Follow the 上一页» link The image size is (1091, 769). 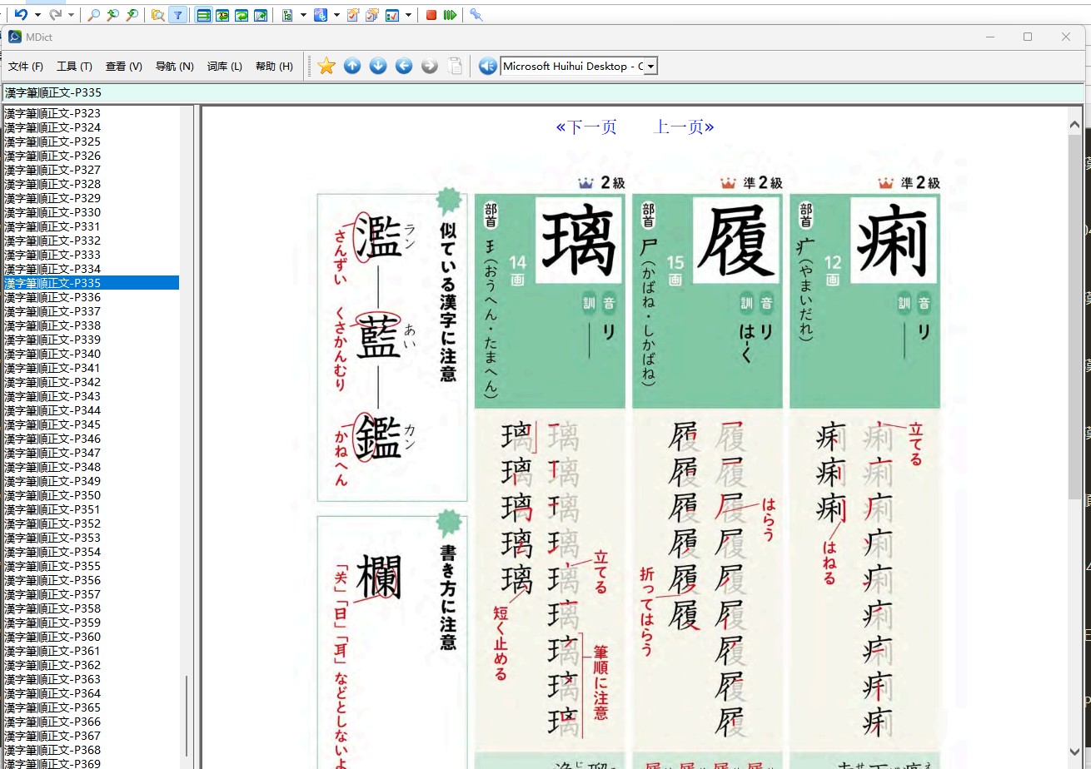click(x=685, y=127)
